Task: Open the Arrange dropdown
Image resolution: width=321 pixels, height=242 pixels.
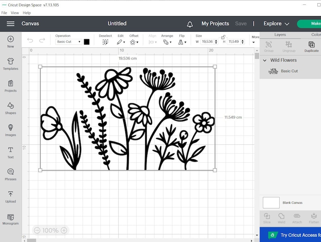Action: (x=167, y=42)
